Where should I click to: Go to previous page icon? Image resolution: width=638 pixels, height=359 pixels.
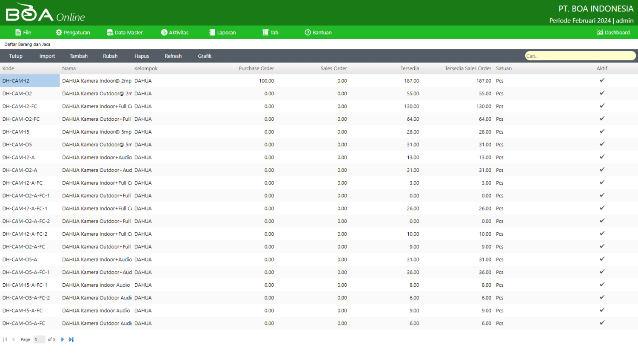13,339
